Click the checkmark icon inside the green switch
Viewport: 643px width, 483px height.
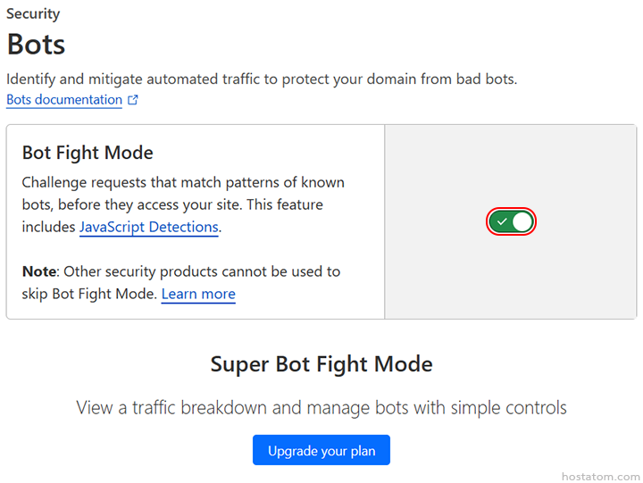(x=502, y=221)
